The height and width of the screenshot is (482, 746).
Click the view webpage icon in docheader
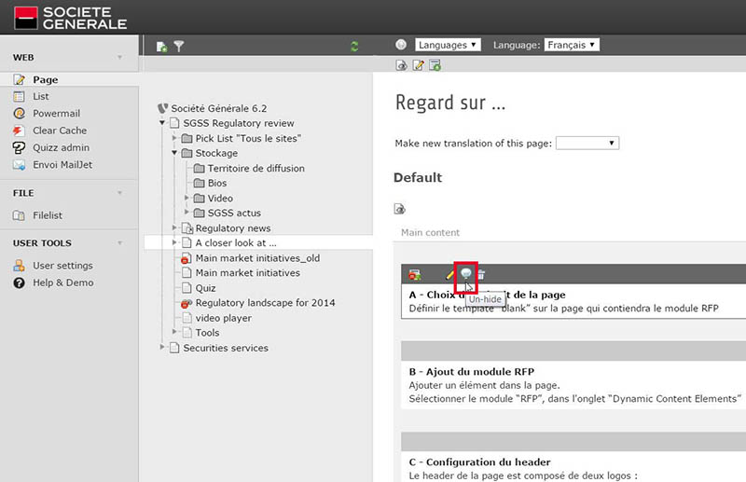tap(401, 65)
